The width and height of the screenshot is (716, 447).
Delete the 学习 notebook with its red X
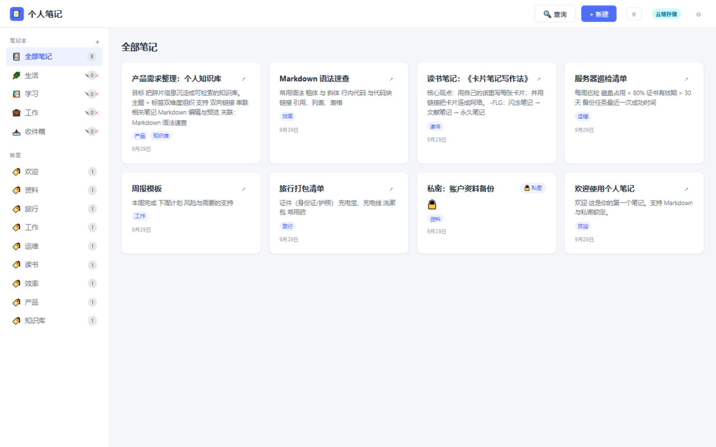pos(97,94)
